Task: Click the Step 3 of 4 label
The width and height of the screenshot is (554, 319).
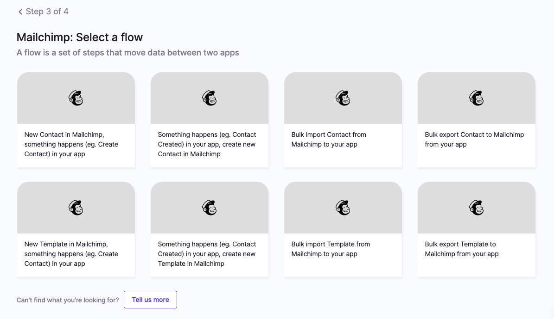Action: pyautogui.click(x=47, y=12)
